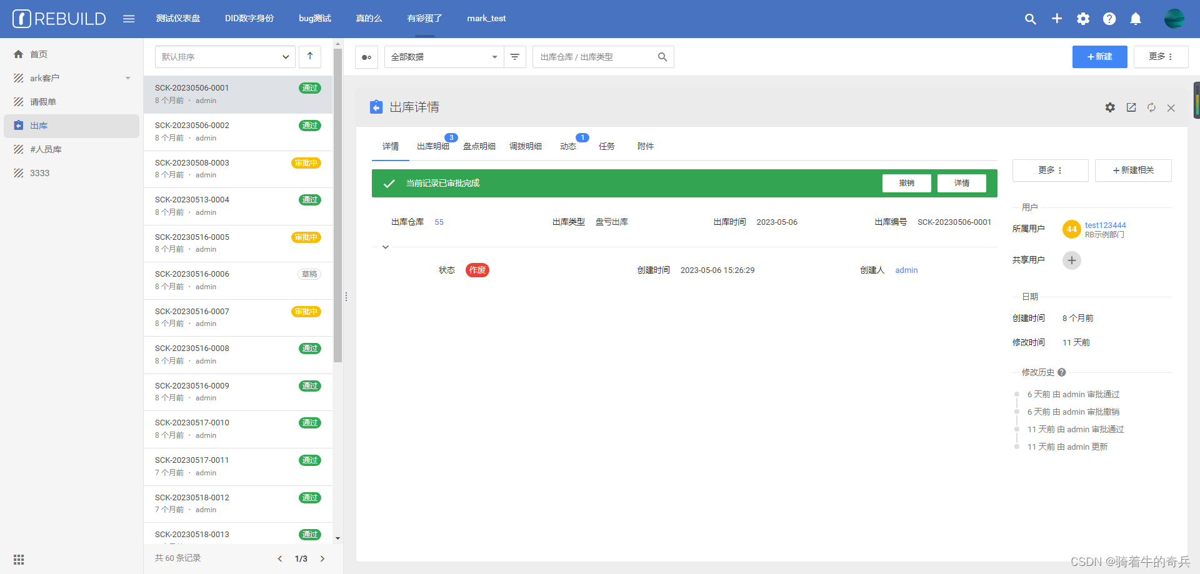Click the search magnifier in query box

pos(662,57)
